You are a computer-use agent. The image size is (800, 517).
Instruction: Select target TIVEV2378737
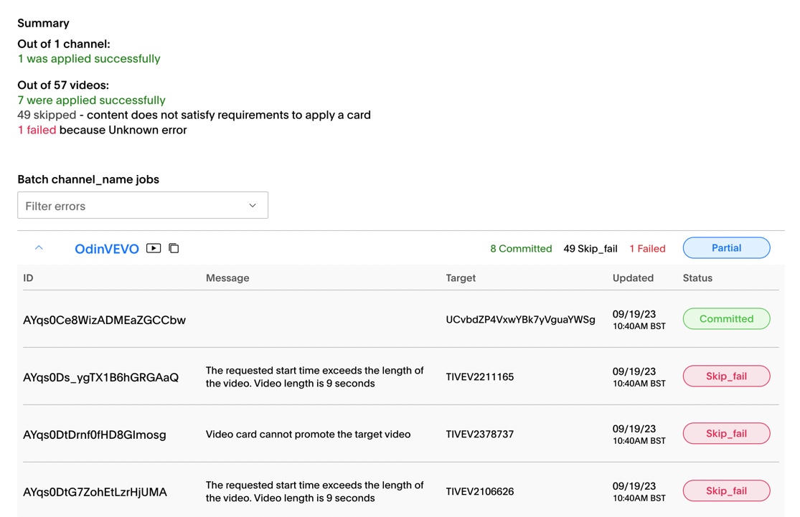click(x=479, y=435)
